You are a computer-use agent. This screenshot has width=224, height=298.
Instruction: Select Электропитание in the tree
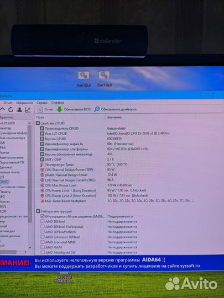[x=12, y=157]
